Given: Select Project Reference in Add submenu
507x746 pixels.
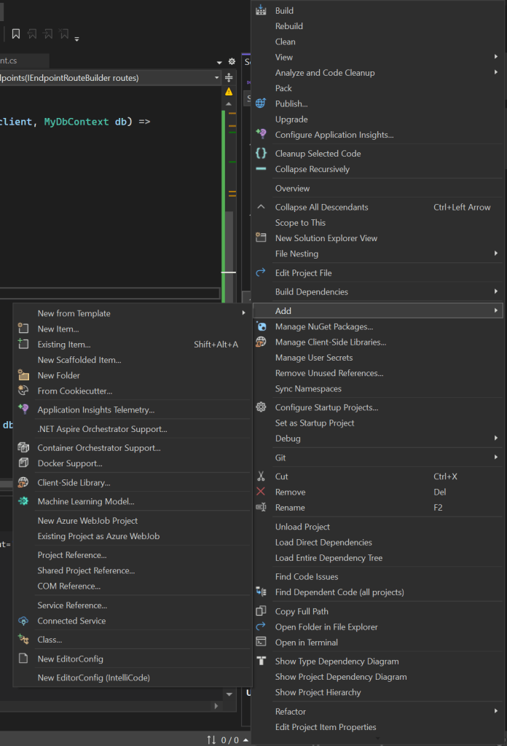Looking at the screenshot, I should click(x=72, y=554).
